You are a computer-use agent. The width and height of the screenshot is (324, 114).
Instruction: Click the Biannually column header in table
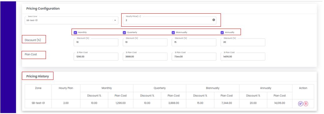[x=213, y=88]
